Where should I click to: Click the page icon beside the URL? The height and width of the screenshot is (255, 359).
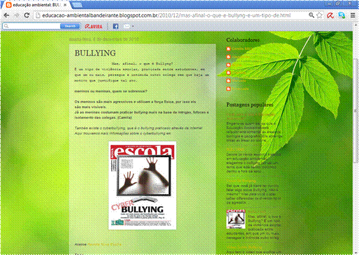tap(38, 15)
